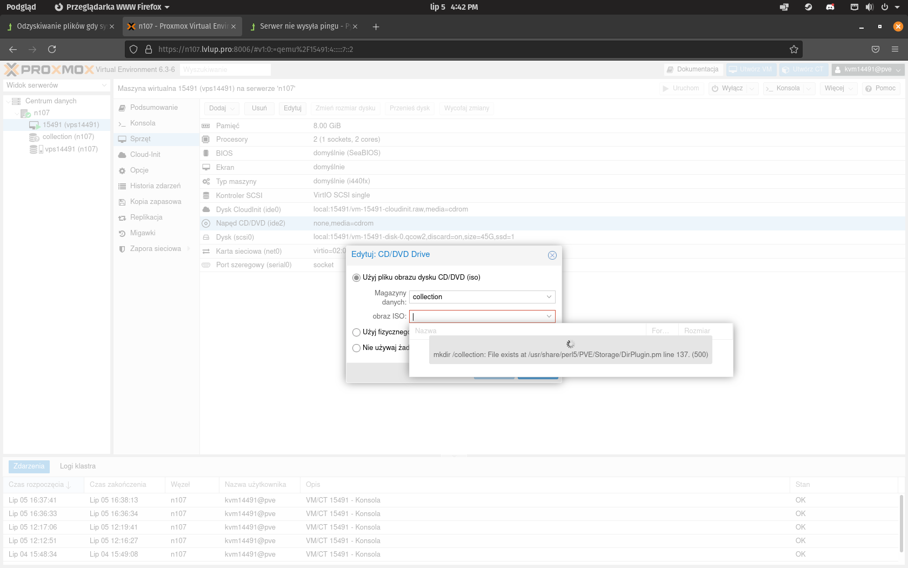Open the Logi klastra tab
908x568 pixels.
[x=78, y=466]
